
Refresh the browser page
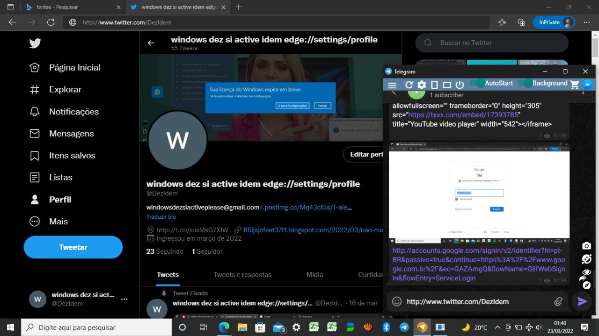(51, 22)
